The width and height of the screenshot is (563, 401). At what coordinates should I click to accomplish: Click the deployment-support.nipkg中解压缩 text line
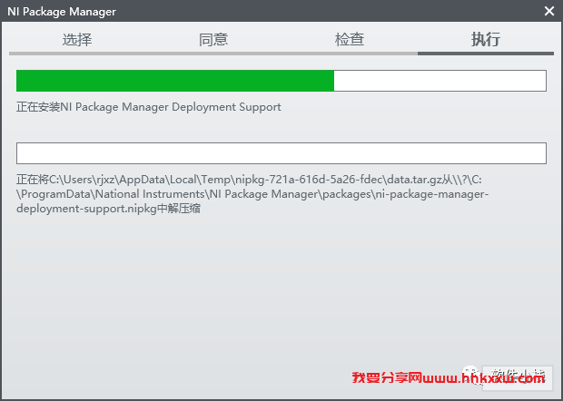coord(108,209)
